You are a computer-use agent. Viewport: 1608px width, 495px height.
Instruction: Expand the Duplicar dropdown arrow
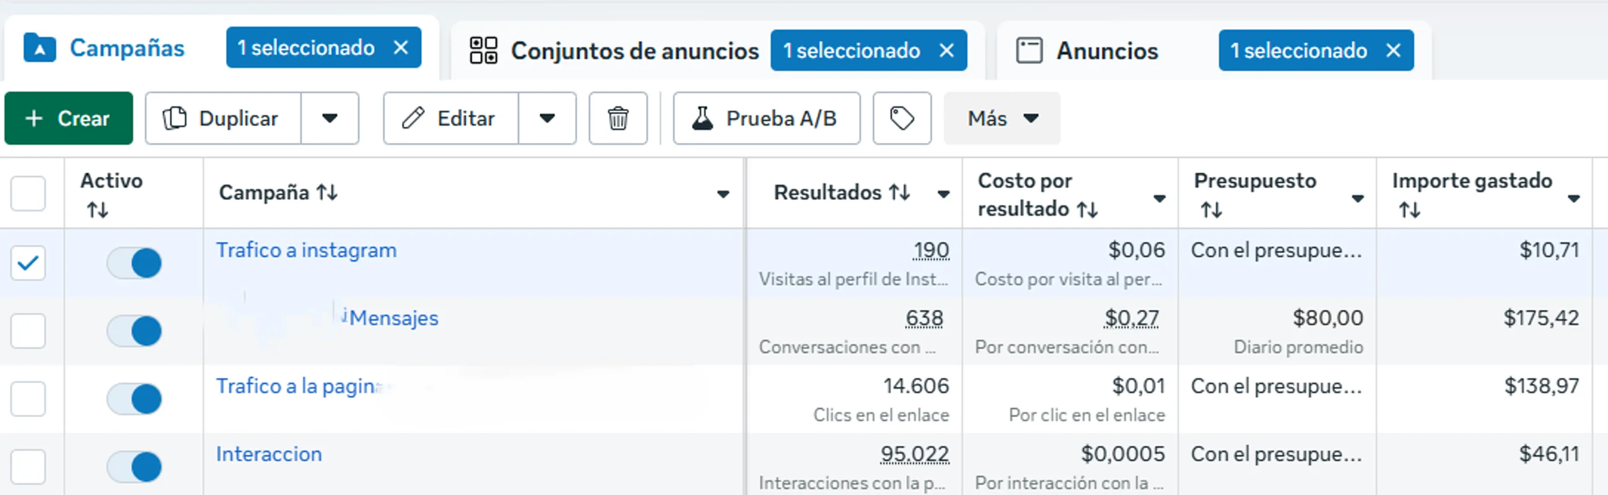pyautogui.click(x=331, y=118)
